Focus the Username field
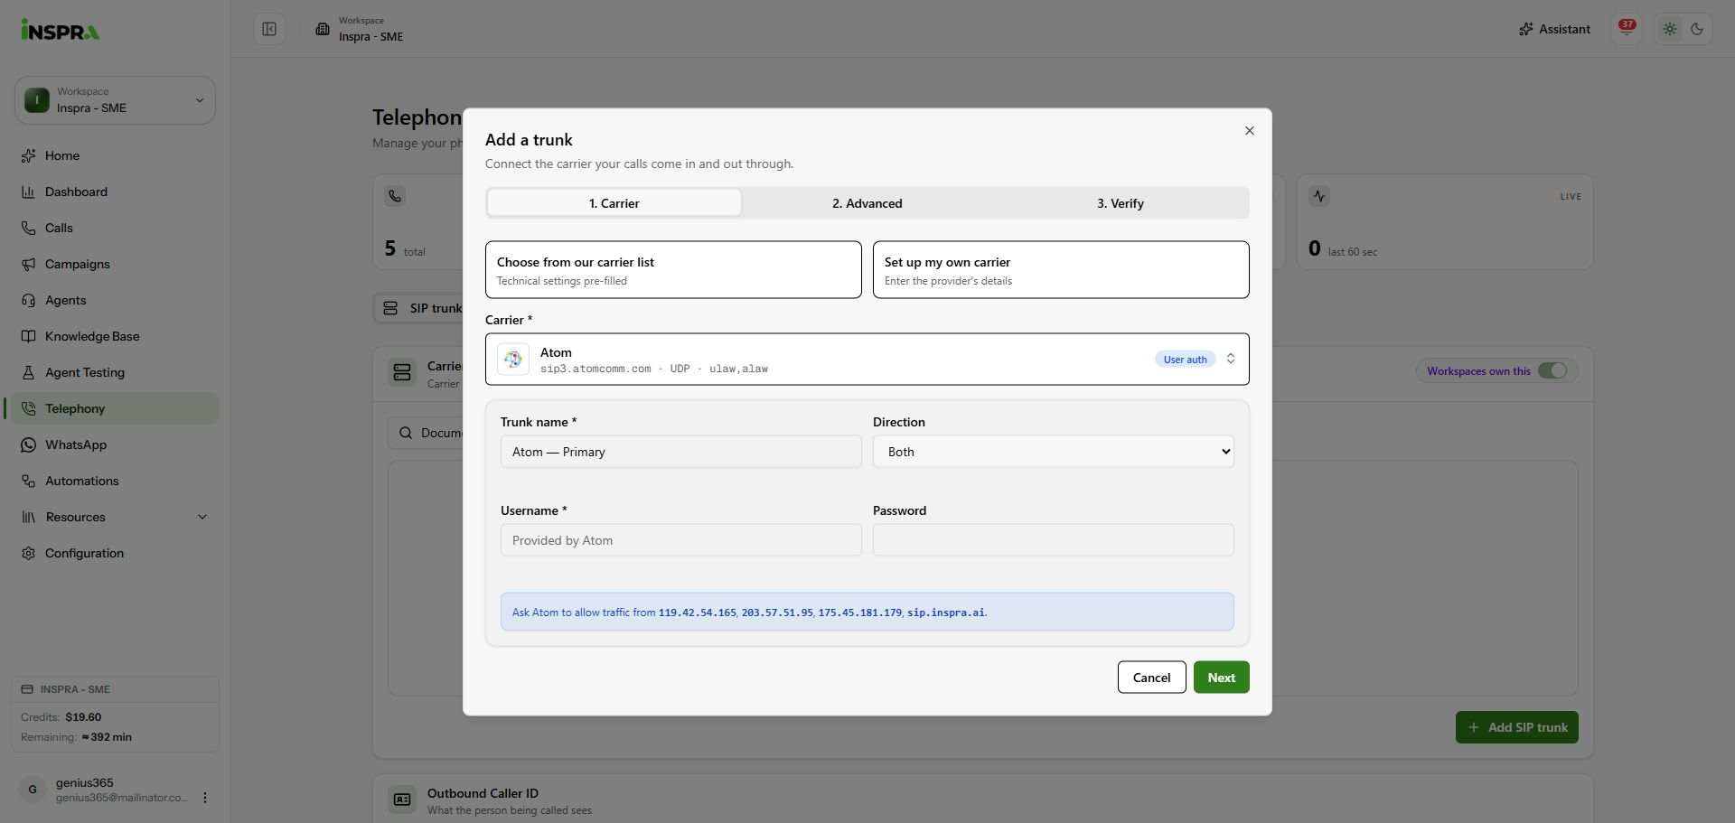This screenshot has height=823, width=1735. point(680,540)
